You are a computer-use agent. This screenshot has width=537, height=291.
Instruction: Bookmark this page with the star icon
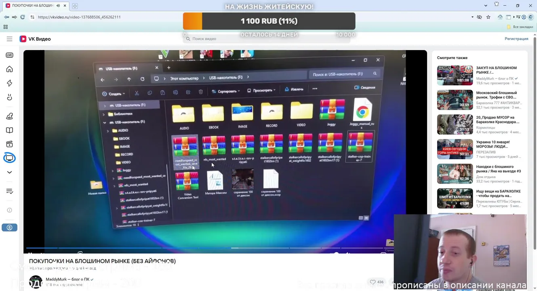(x=488, y=17)
